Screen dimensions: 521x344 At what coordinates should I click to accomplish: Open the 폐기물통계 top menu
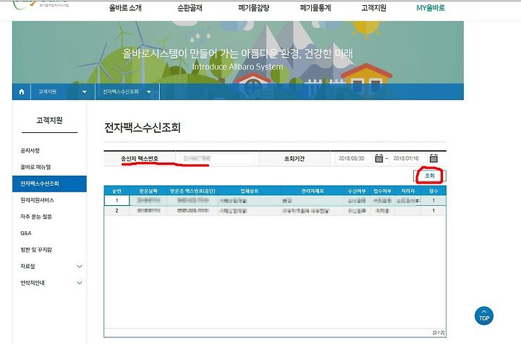315,8
